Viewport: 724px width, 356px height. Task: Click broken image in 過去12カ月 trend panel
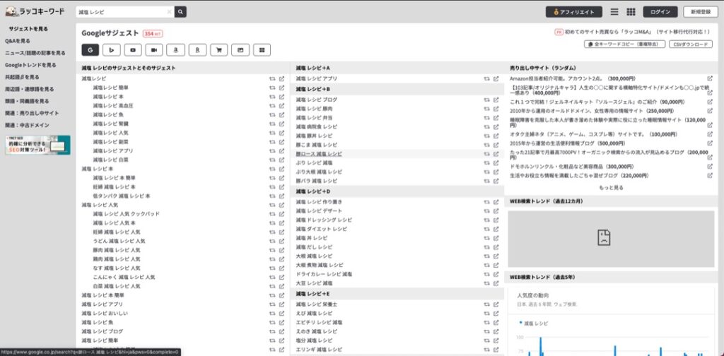tap(604, 237)
